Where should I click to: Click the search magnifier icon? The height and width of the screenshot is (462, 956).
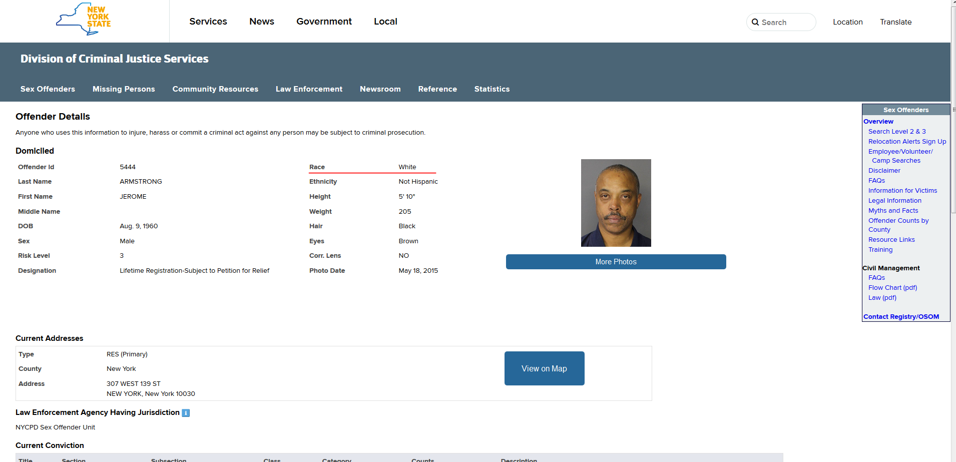coord(755,23)
